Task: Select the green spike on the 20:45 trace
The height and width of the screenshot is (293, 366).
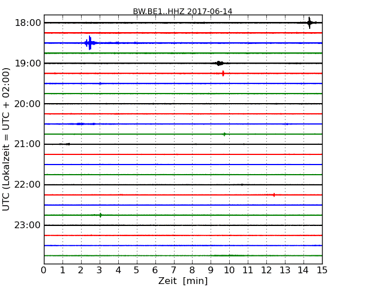Action: point(224,134)
